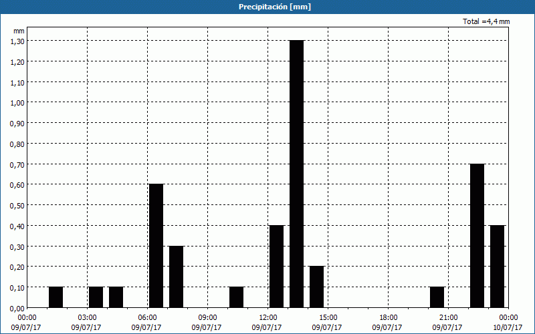Click the last 0,40 mm bar before midnight

[x=497, y=267]
